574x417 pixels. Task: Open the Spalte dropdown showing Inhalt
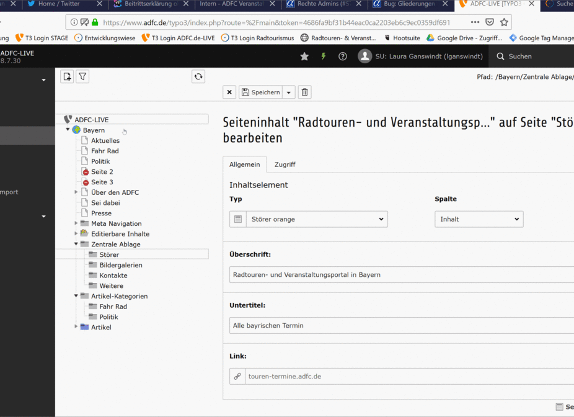tap(477, 218)
